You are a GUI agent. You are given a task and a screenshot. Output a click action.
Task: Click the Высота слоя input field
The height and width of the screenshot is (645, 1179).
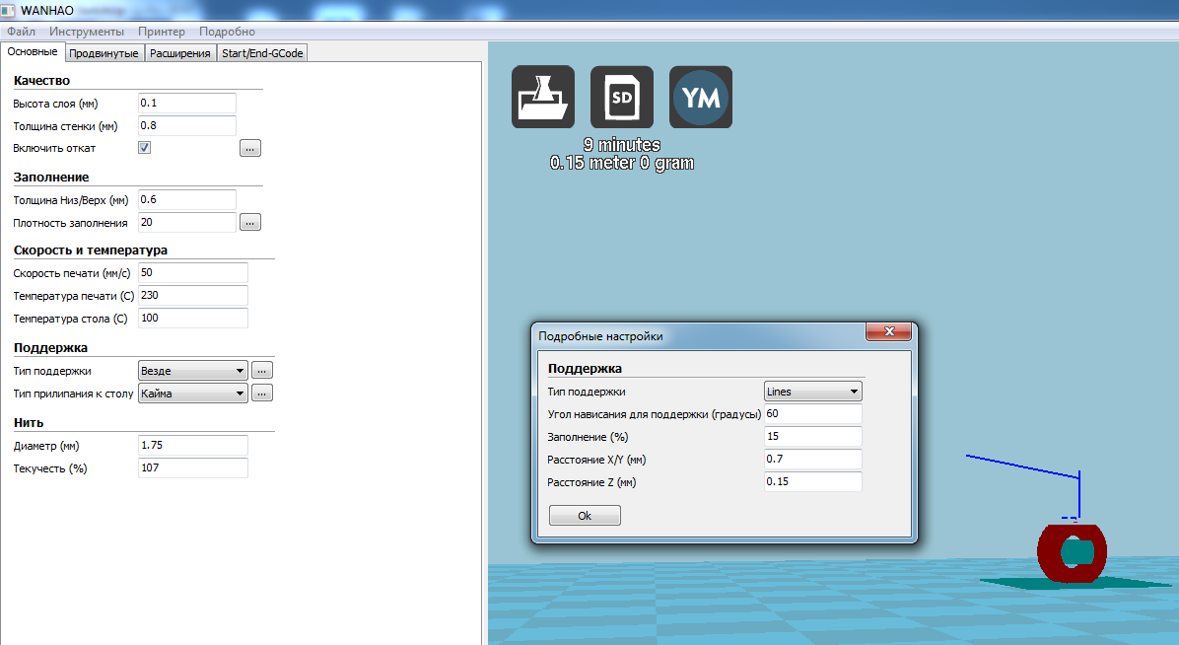187,103
